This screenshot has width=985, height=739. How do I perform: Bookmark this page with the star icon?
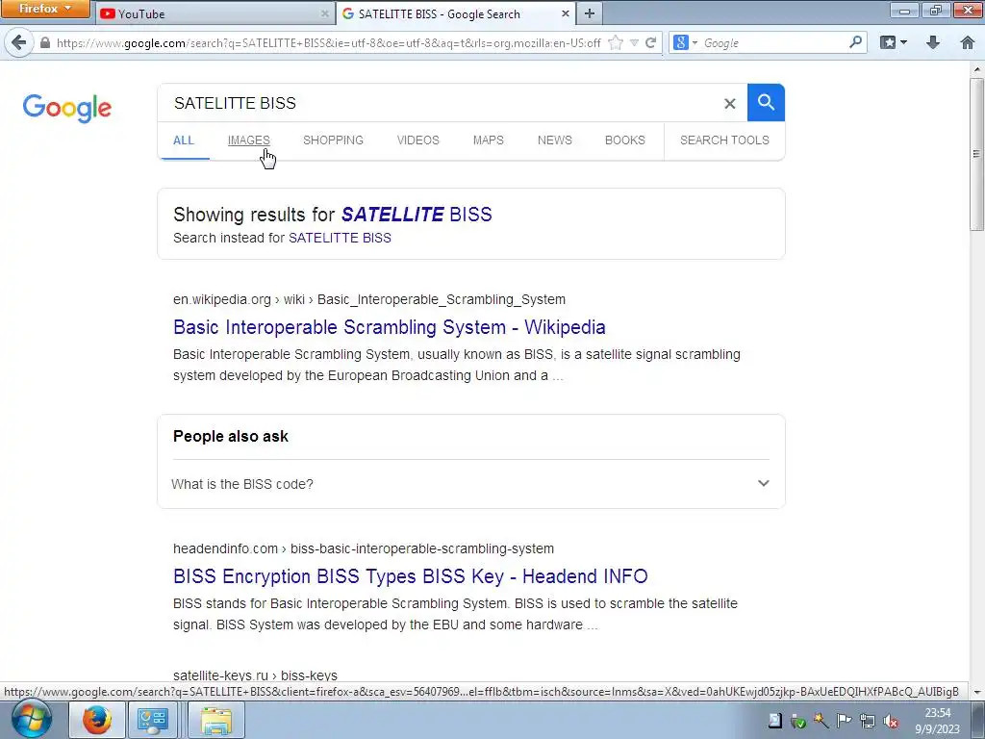(x=616, y=42)
